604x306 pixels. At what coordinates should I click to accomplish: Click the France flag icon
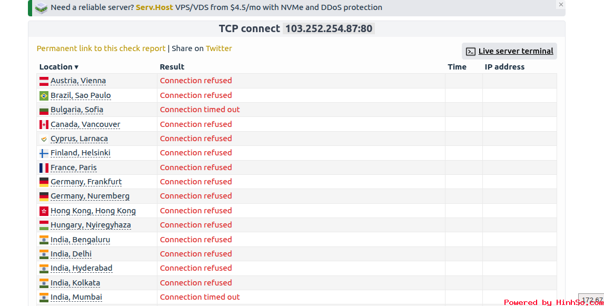44,167
